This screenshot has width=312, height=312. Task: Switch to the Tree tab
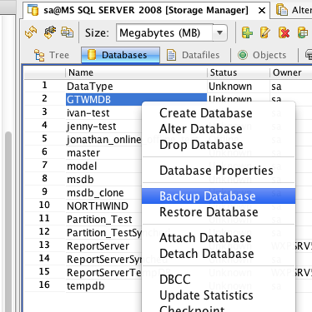[51, 55]
